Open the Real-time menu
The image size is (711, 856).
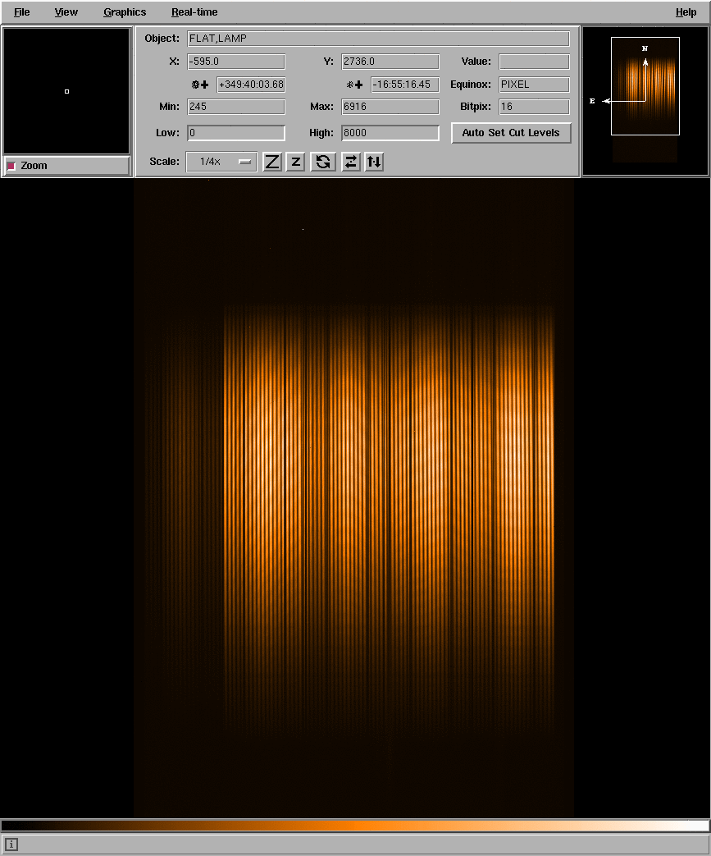click(194, 12)
